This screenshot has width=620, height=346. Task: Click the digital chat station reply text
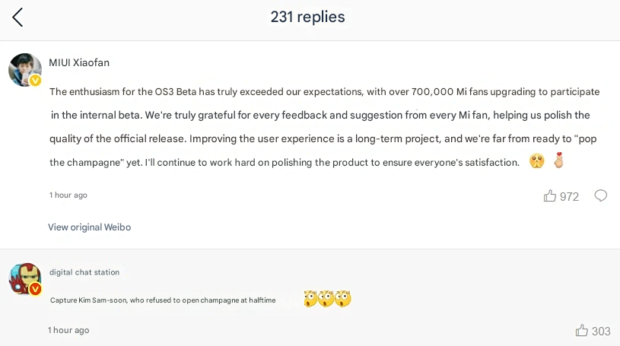[163, 300]
